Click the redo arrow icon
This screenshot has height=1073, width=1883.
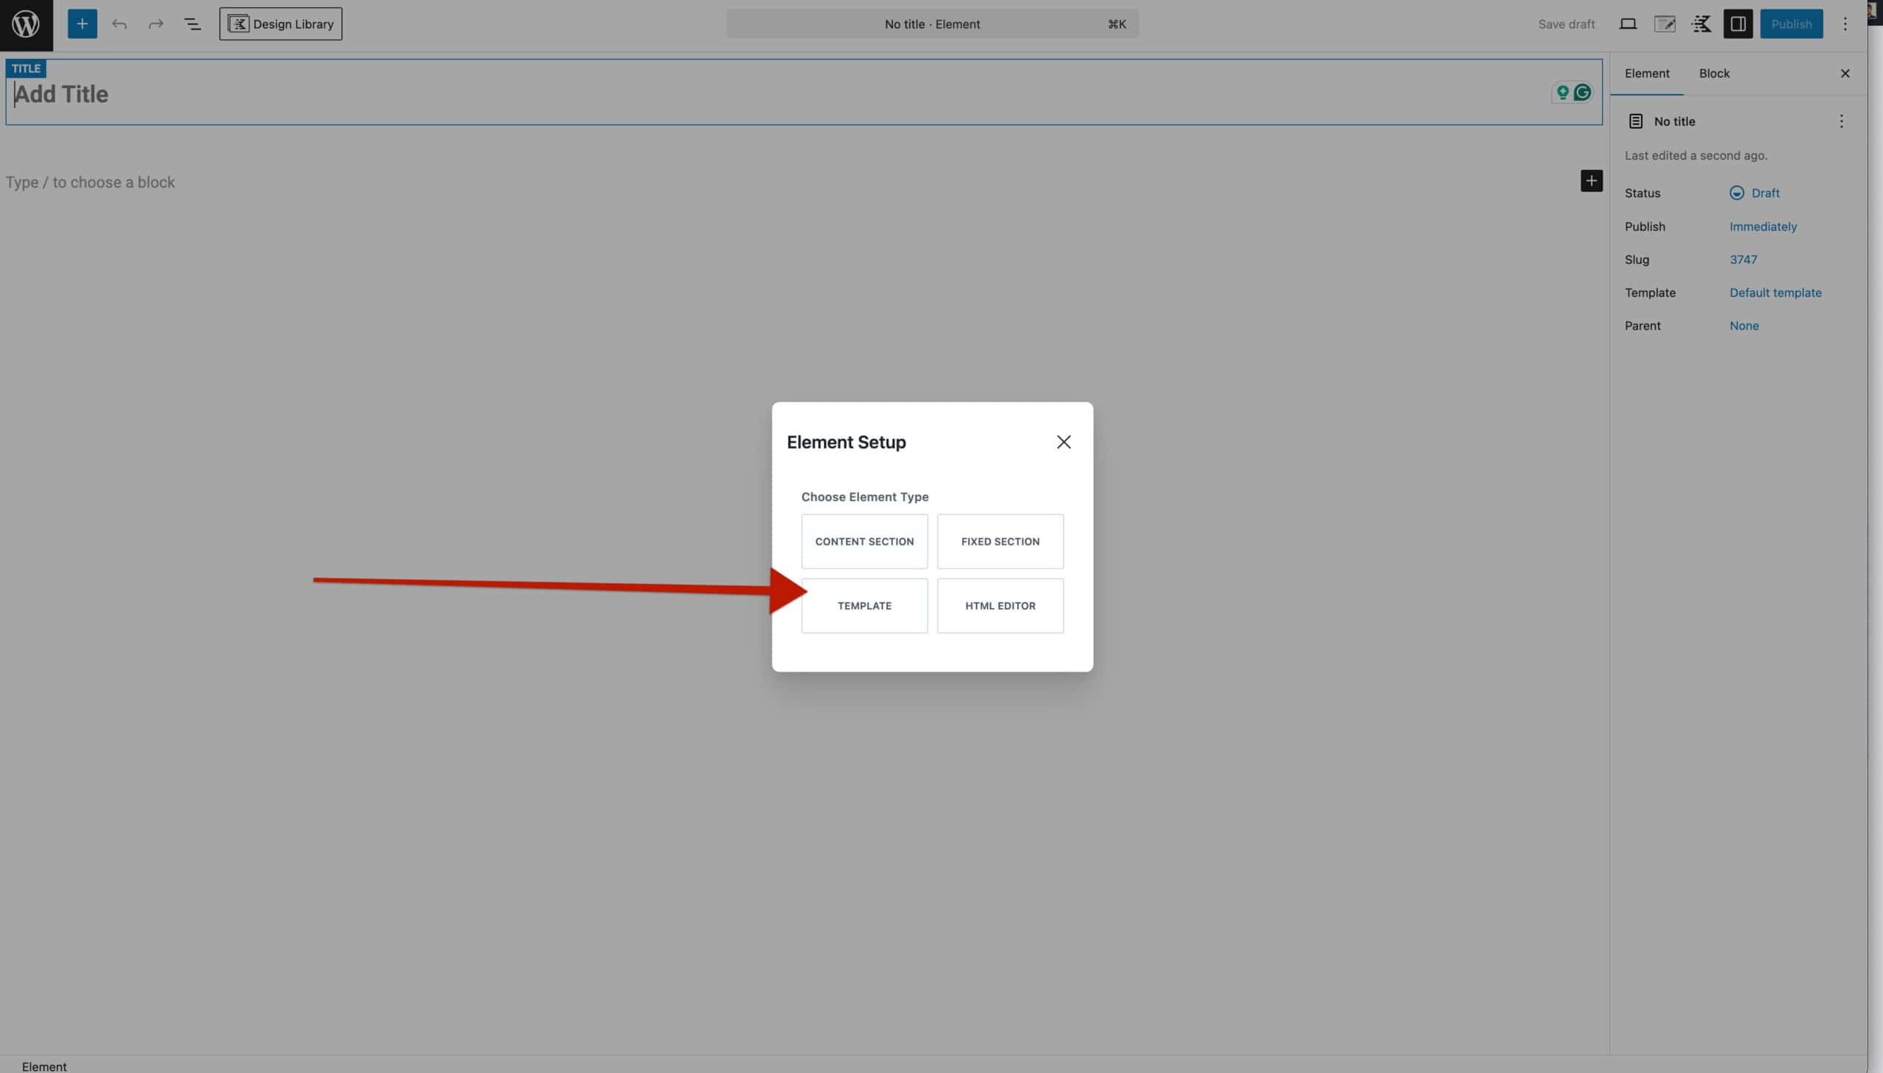(x=155, y=24)
